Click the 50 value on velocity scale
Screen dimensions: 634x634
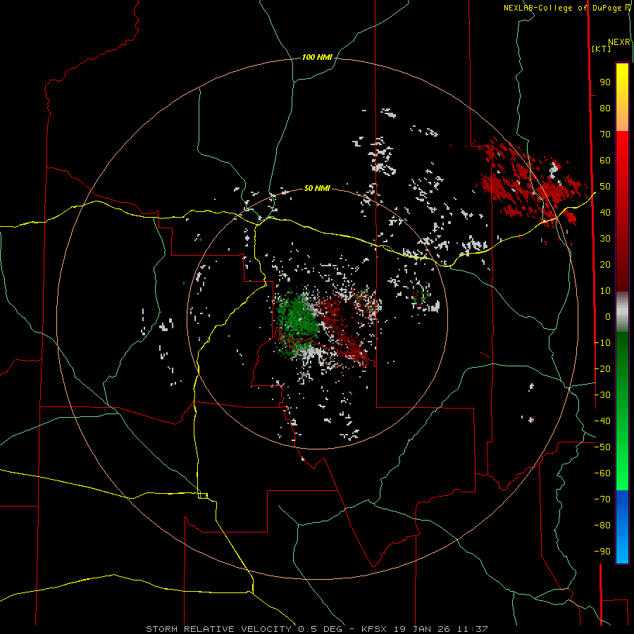605,187
